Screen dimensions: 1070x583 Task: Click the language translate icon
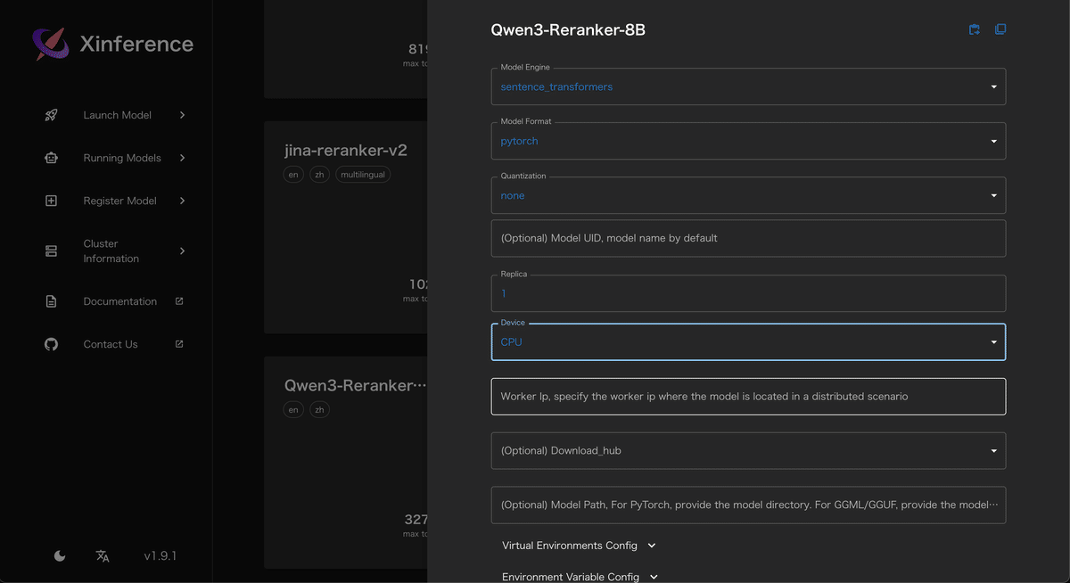[103, 555]
